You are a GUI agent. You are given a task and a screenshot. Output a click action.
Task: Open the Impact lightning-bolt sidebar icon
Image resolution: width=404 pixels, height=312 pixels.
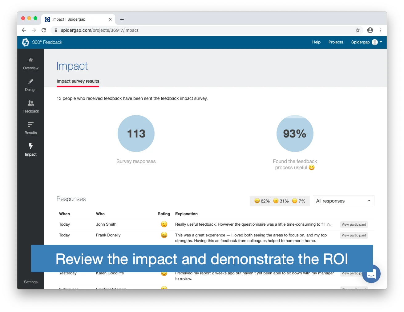click(30, 146)
